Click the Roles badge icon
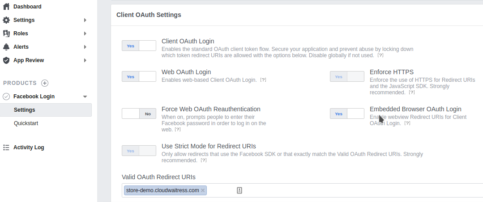Viewport: 483px width, 202px height. click(6, 34)
